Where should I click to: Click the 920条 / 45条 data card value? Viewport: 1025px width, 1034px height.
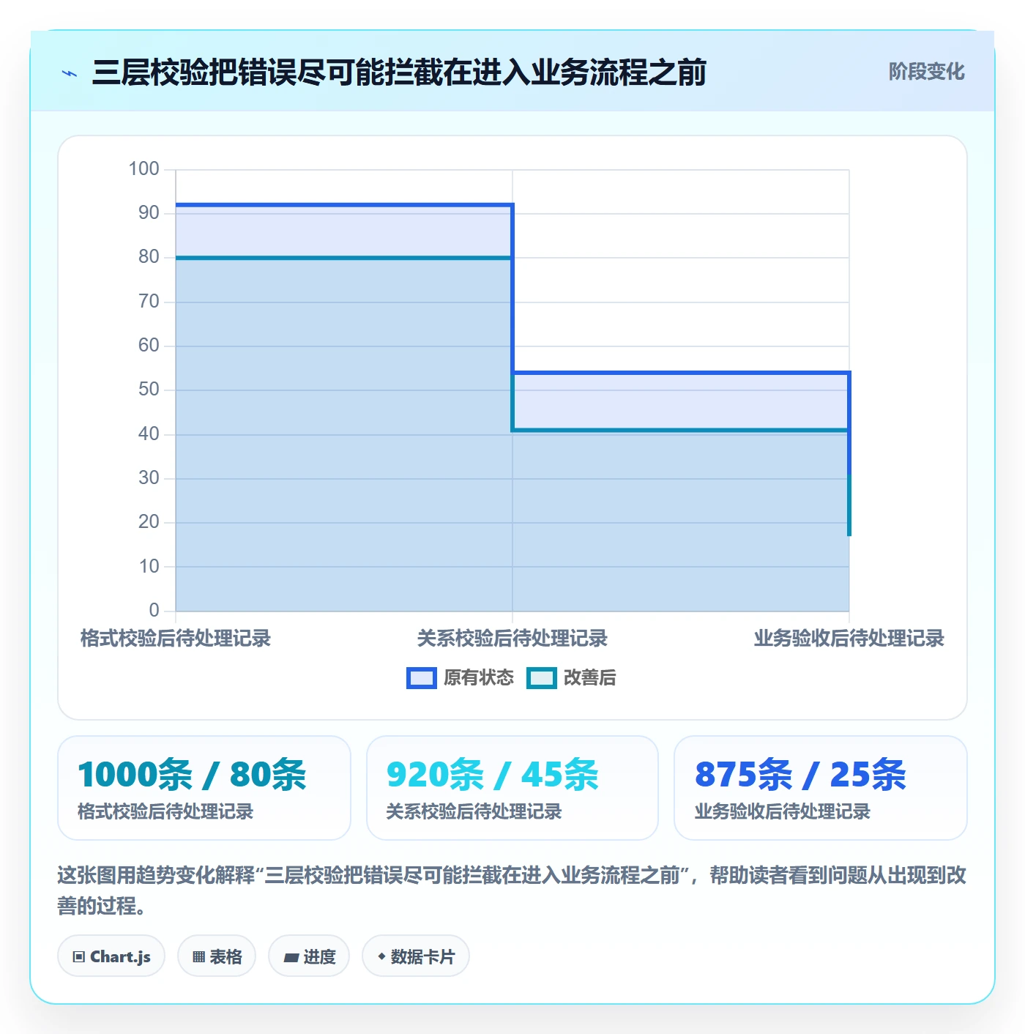coord(492,775)
